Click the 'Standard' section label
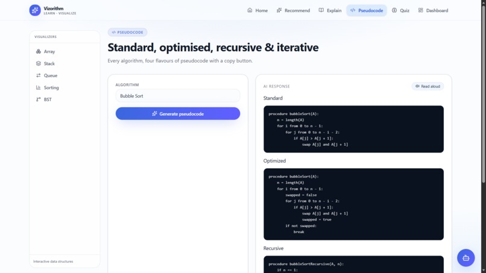 pos(273,98)
